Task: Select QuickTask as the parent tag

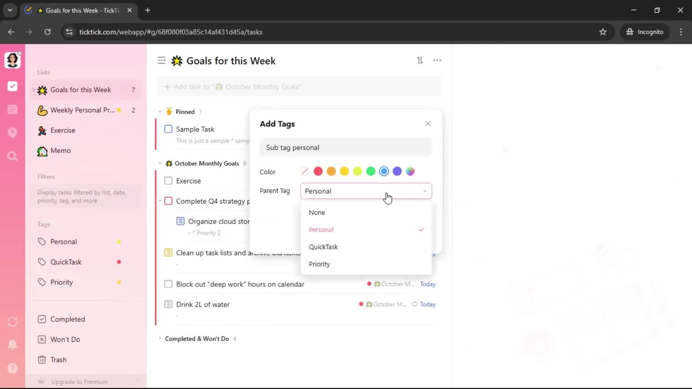Action: [323, 247]
